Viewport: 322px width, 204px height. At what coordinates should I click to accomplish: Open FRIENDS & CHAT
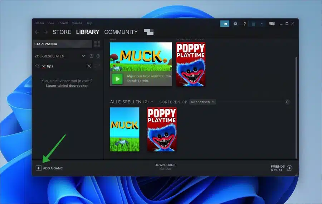point(278,168)
